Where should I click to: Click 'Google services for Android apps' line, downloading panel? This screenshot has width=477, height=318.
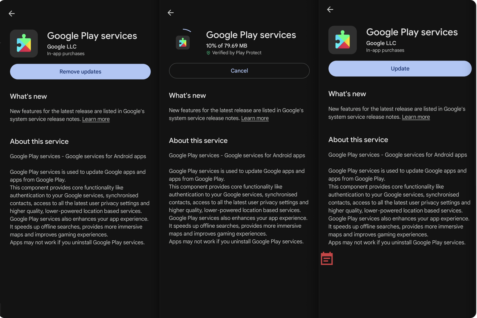[x=237, y=156]
